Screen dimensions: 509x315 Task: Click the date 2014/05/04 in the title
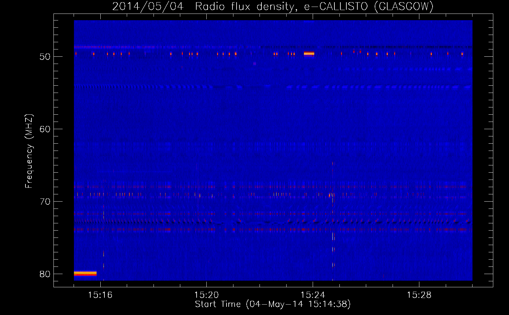click(x=148, y=6)
